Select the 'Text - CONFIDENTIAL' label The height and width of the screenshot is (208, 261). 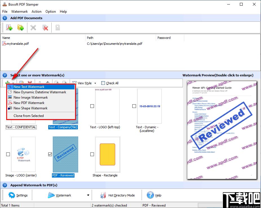(21, 127)
